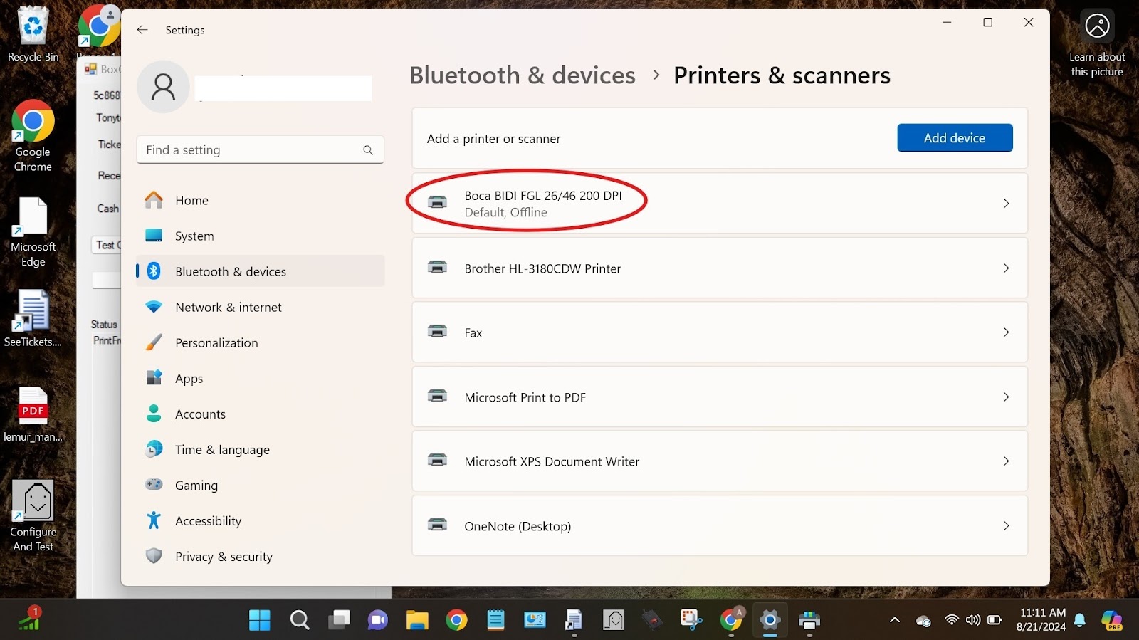The width and height of the screenshot is (1139, 640).
Task: Select the Recycle Bin desktop icon
Action: [33, 34]
